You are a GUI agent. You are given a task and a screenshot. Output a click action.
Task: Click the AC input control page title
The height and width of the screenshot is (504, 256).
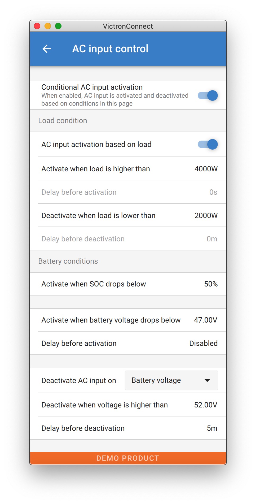point(110,49)
